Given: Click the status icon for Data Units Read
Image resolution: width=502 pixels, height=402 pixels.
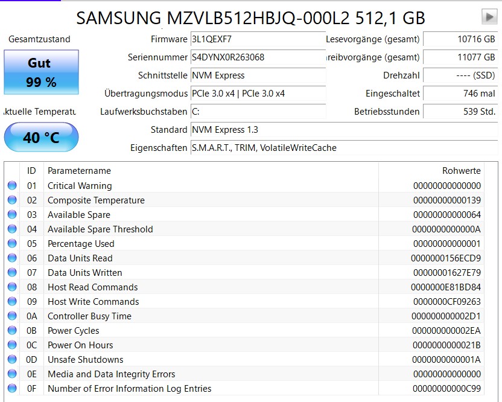Looking at the screenshot, I should tap(12, 258).
